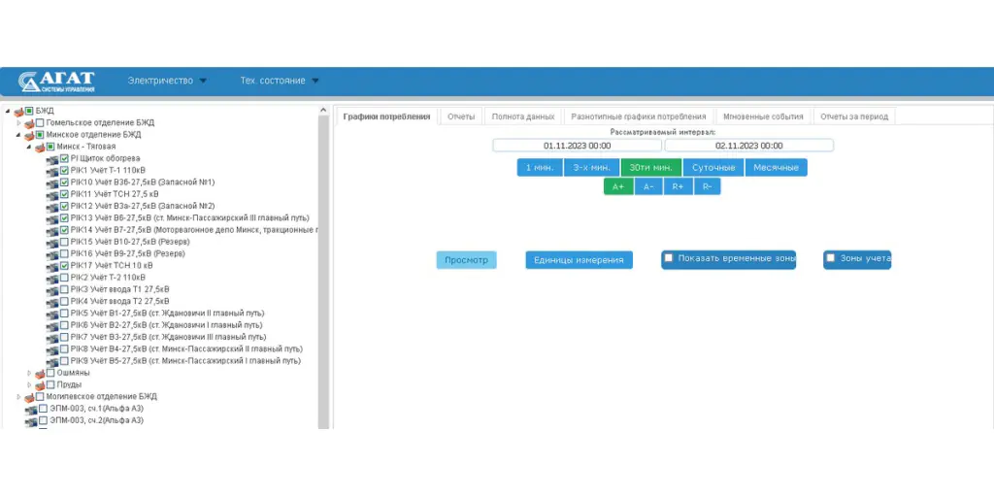Expand the Пруды tree node
The image size is (994, 497).
[29, 385]
